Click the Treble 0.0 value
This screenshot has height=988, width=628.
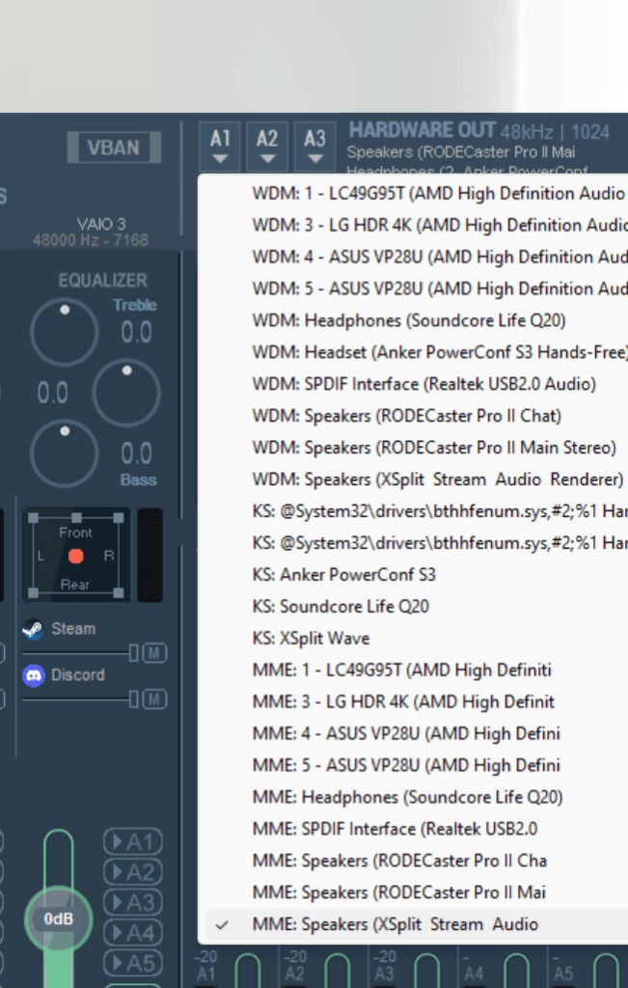point(137,332)
